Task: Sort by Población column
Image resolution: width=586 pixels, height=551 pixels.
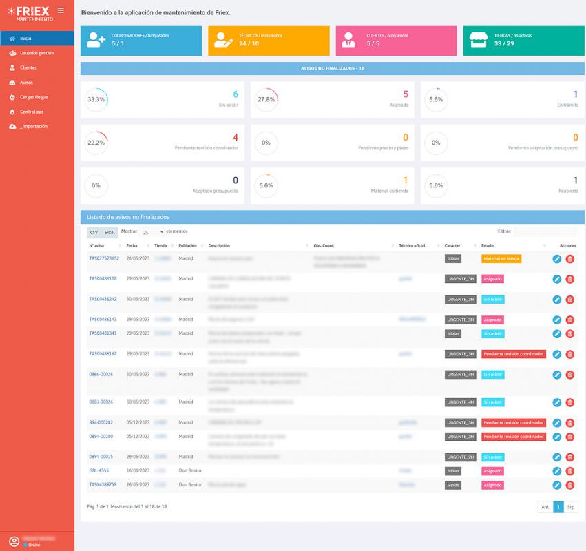Action: [191, 246]
